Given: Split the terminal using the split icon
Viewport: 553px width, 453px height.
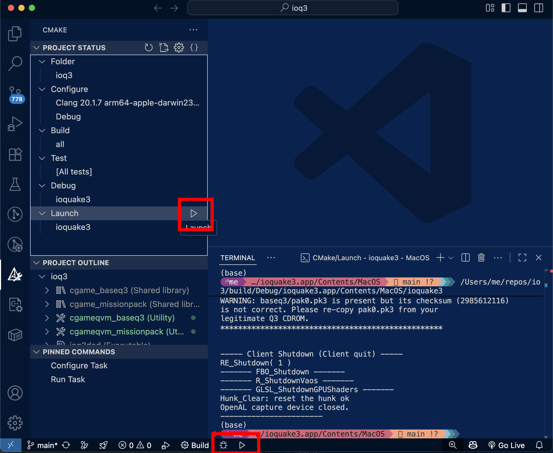Looking at the screenshot, I should click(x=465, y=258).
